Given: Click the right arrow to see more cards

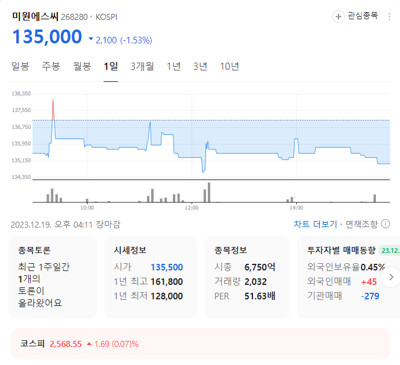Looking at the screenshot, I should (x=391, y=277).
